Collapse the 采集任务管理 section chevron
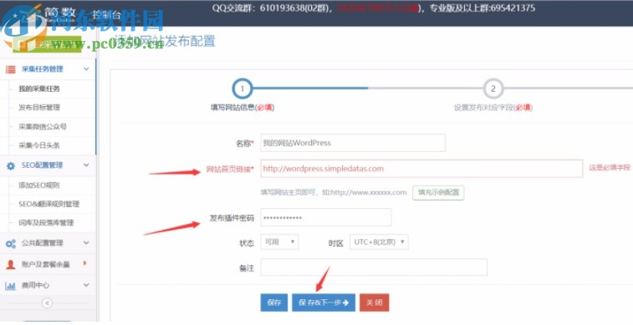633x325 pixels. [x=86, y=69]
